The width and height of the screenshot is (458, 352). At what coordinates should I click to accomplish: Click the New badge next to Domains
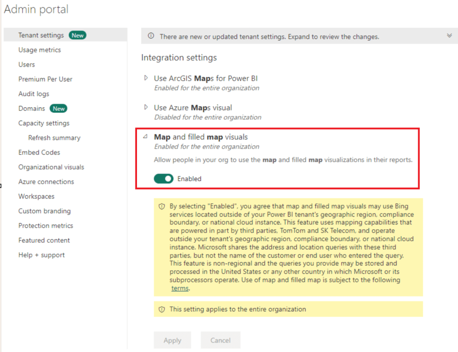(x=59, y=109)
